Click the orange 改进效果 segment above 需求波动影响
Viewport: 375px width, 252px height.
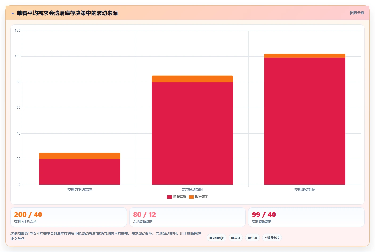(x=192, y=79)
